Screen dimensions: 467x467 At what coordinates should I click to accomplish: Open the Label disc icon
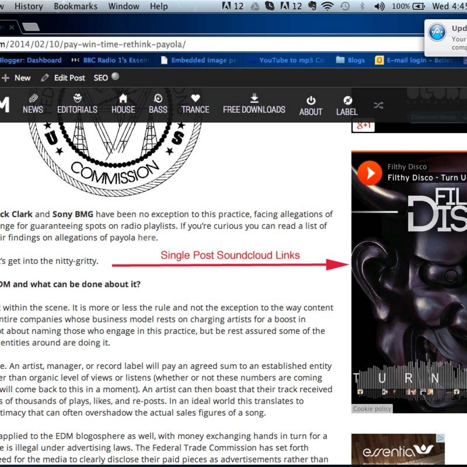pyautogui.click(x=347, y=101)
